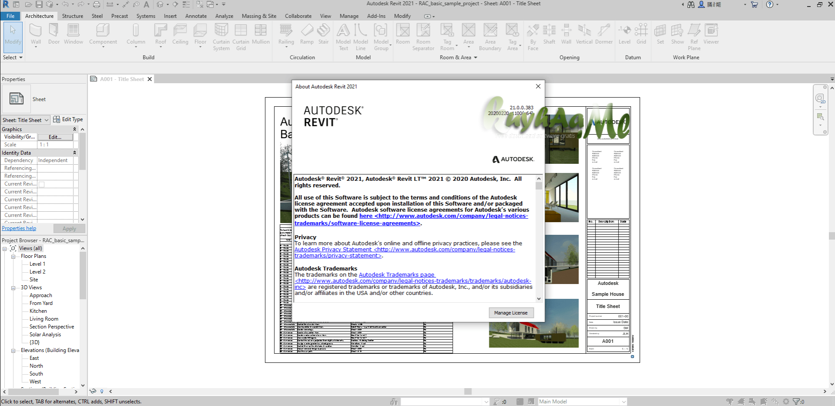The width and height of the screenshot is (835, 406).
Task: Select the Level datum tool
Action: [624, 34]
